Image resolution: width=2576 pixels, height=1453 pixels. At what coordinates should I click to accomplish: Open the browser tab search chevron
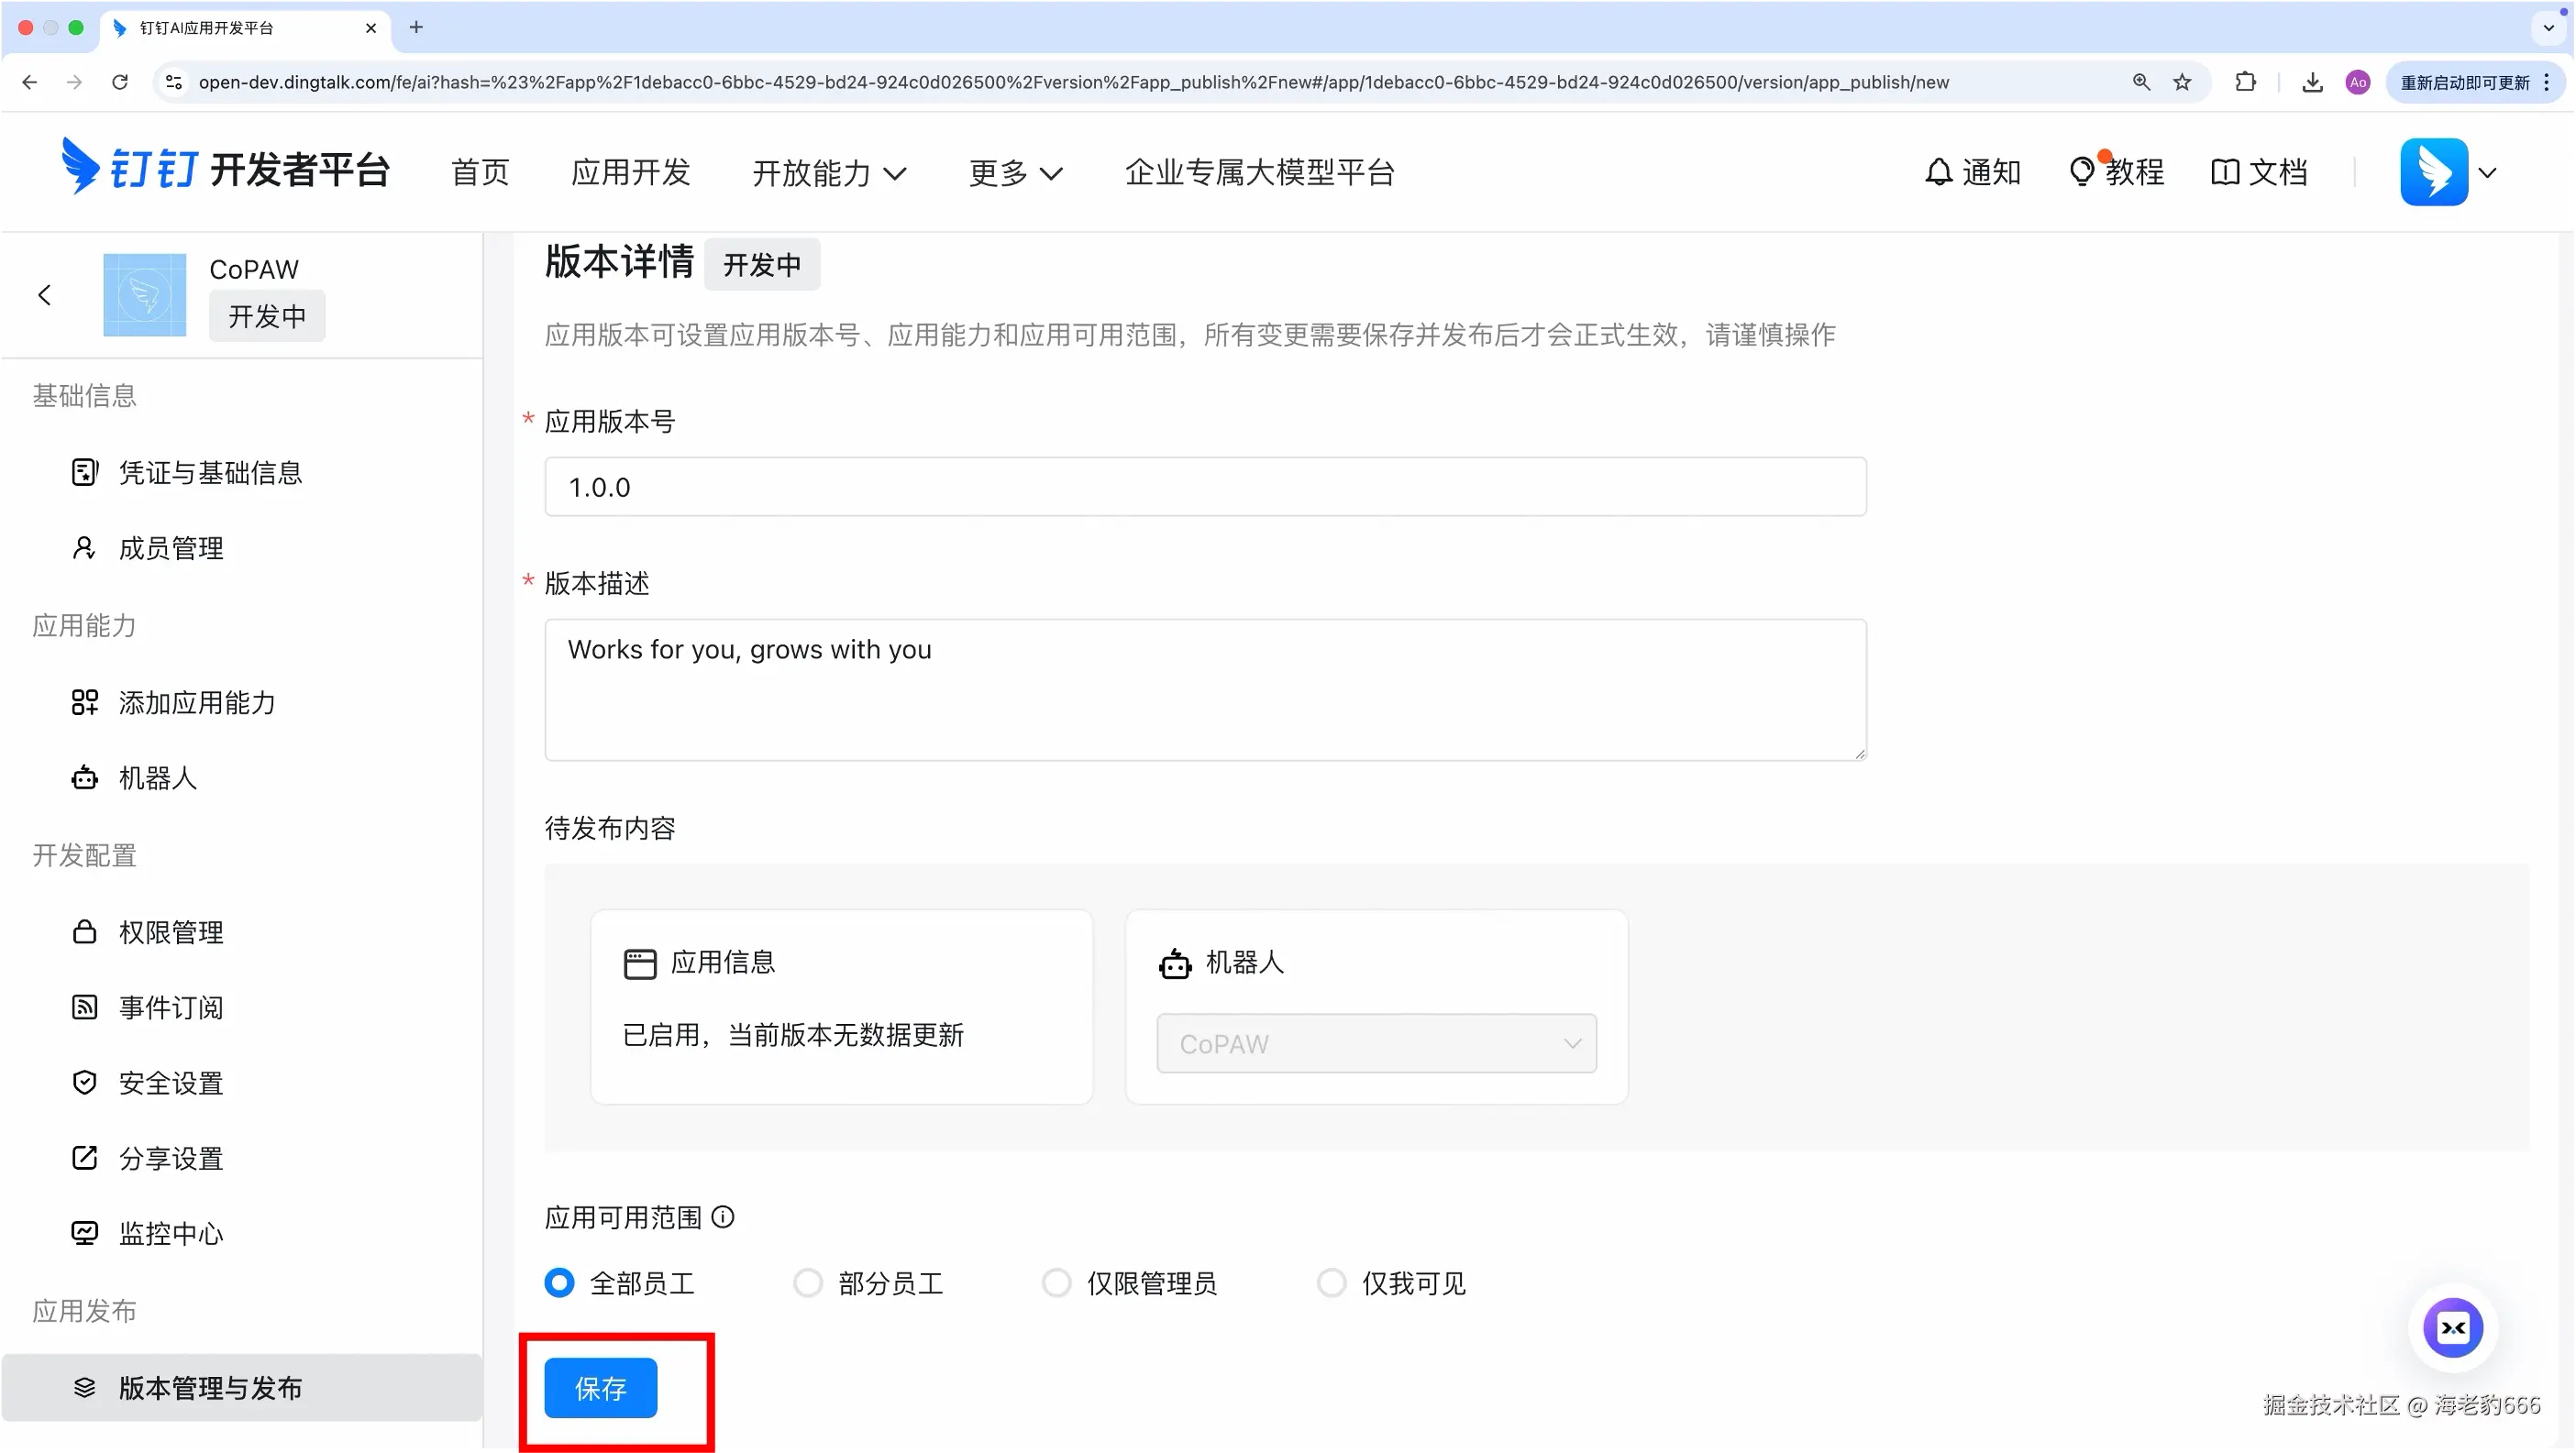coord(2548,27)
